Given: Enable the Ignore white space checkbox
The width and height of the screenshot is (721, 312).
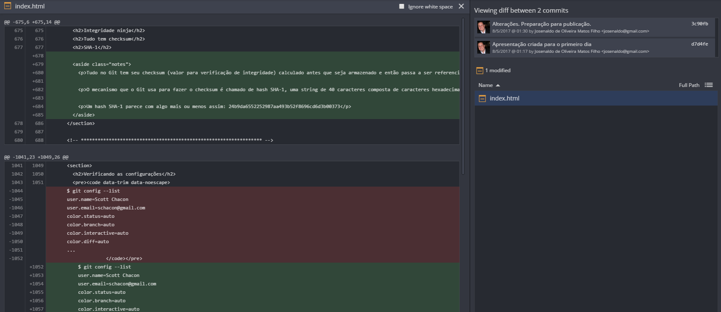Looking at the screenshot, I should tap(402, 6).
